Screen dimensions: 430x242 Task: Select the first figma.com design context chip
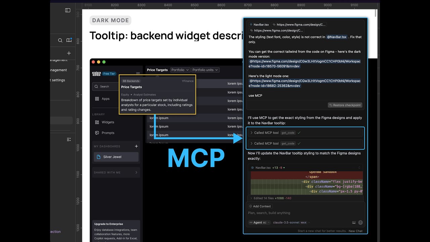click(x=299, y=25)
